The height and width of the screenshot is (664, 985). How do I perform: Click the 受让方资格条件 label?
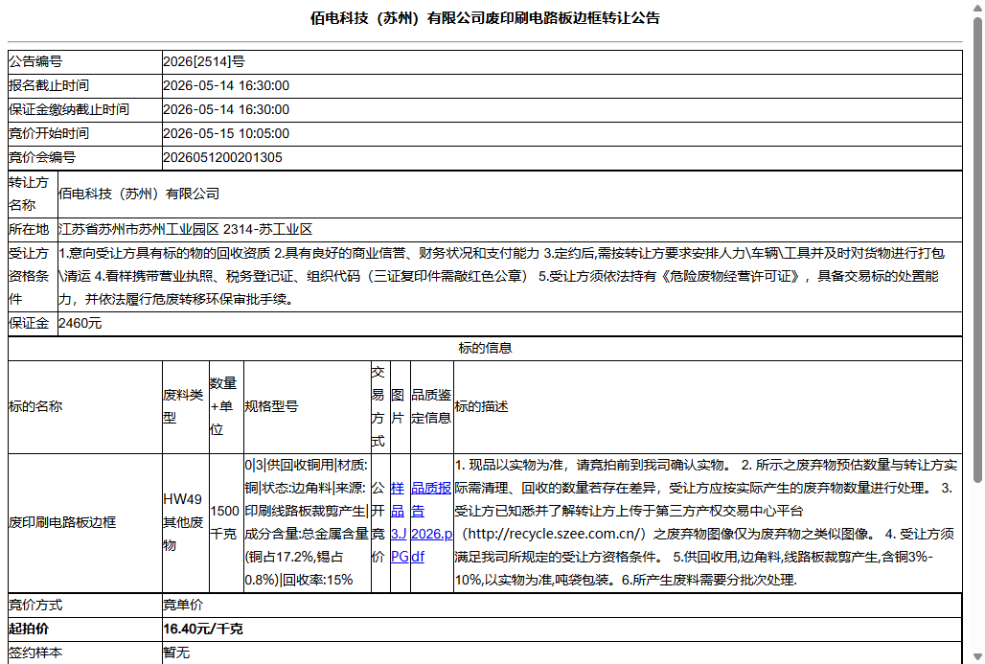pyautogui.click(x=29, y=276)
